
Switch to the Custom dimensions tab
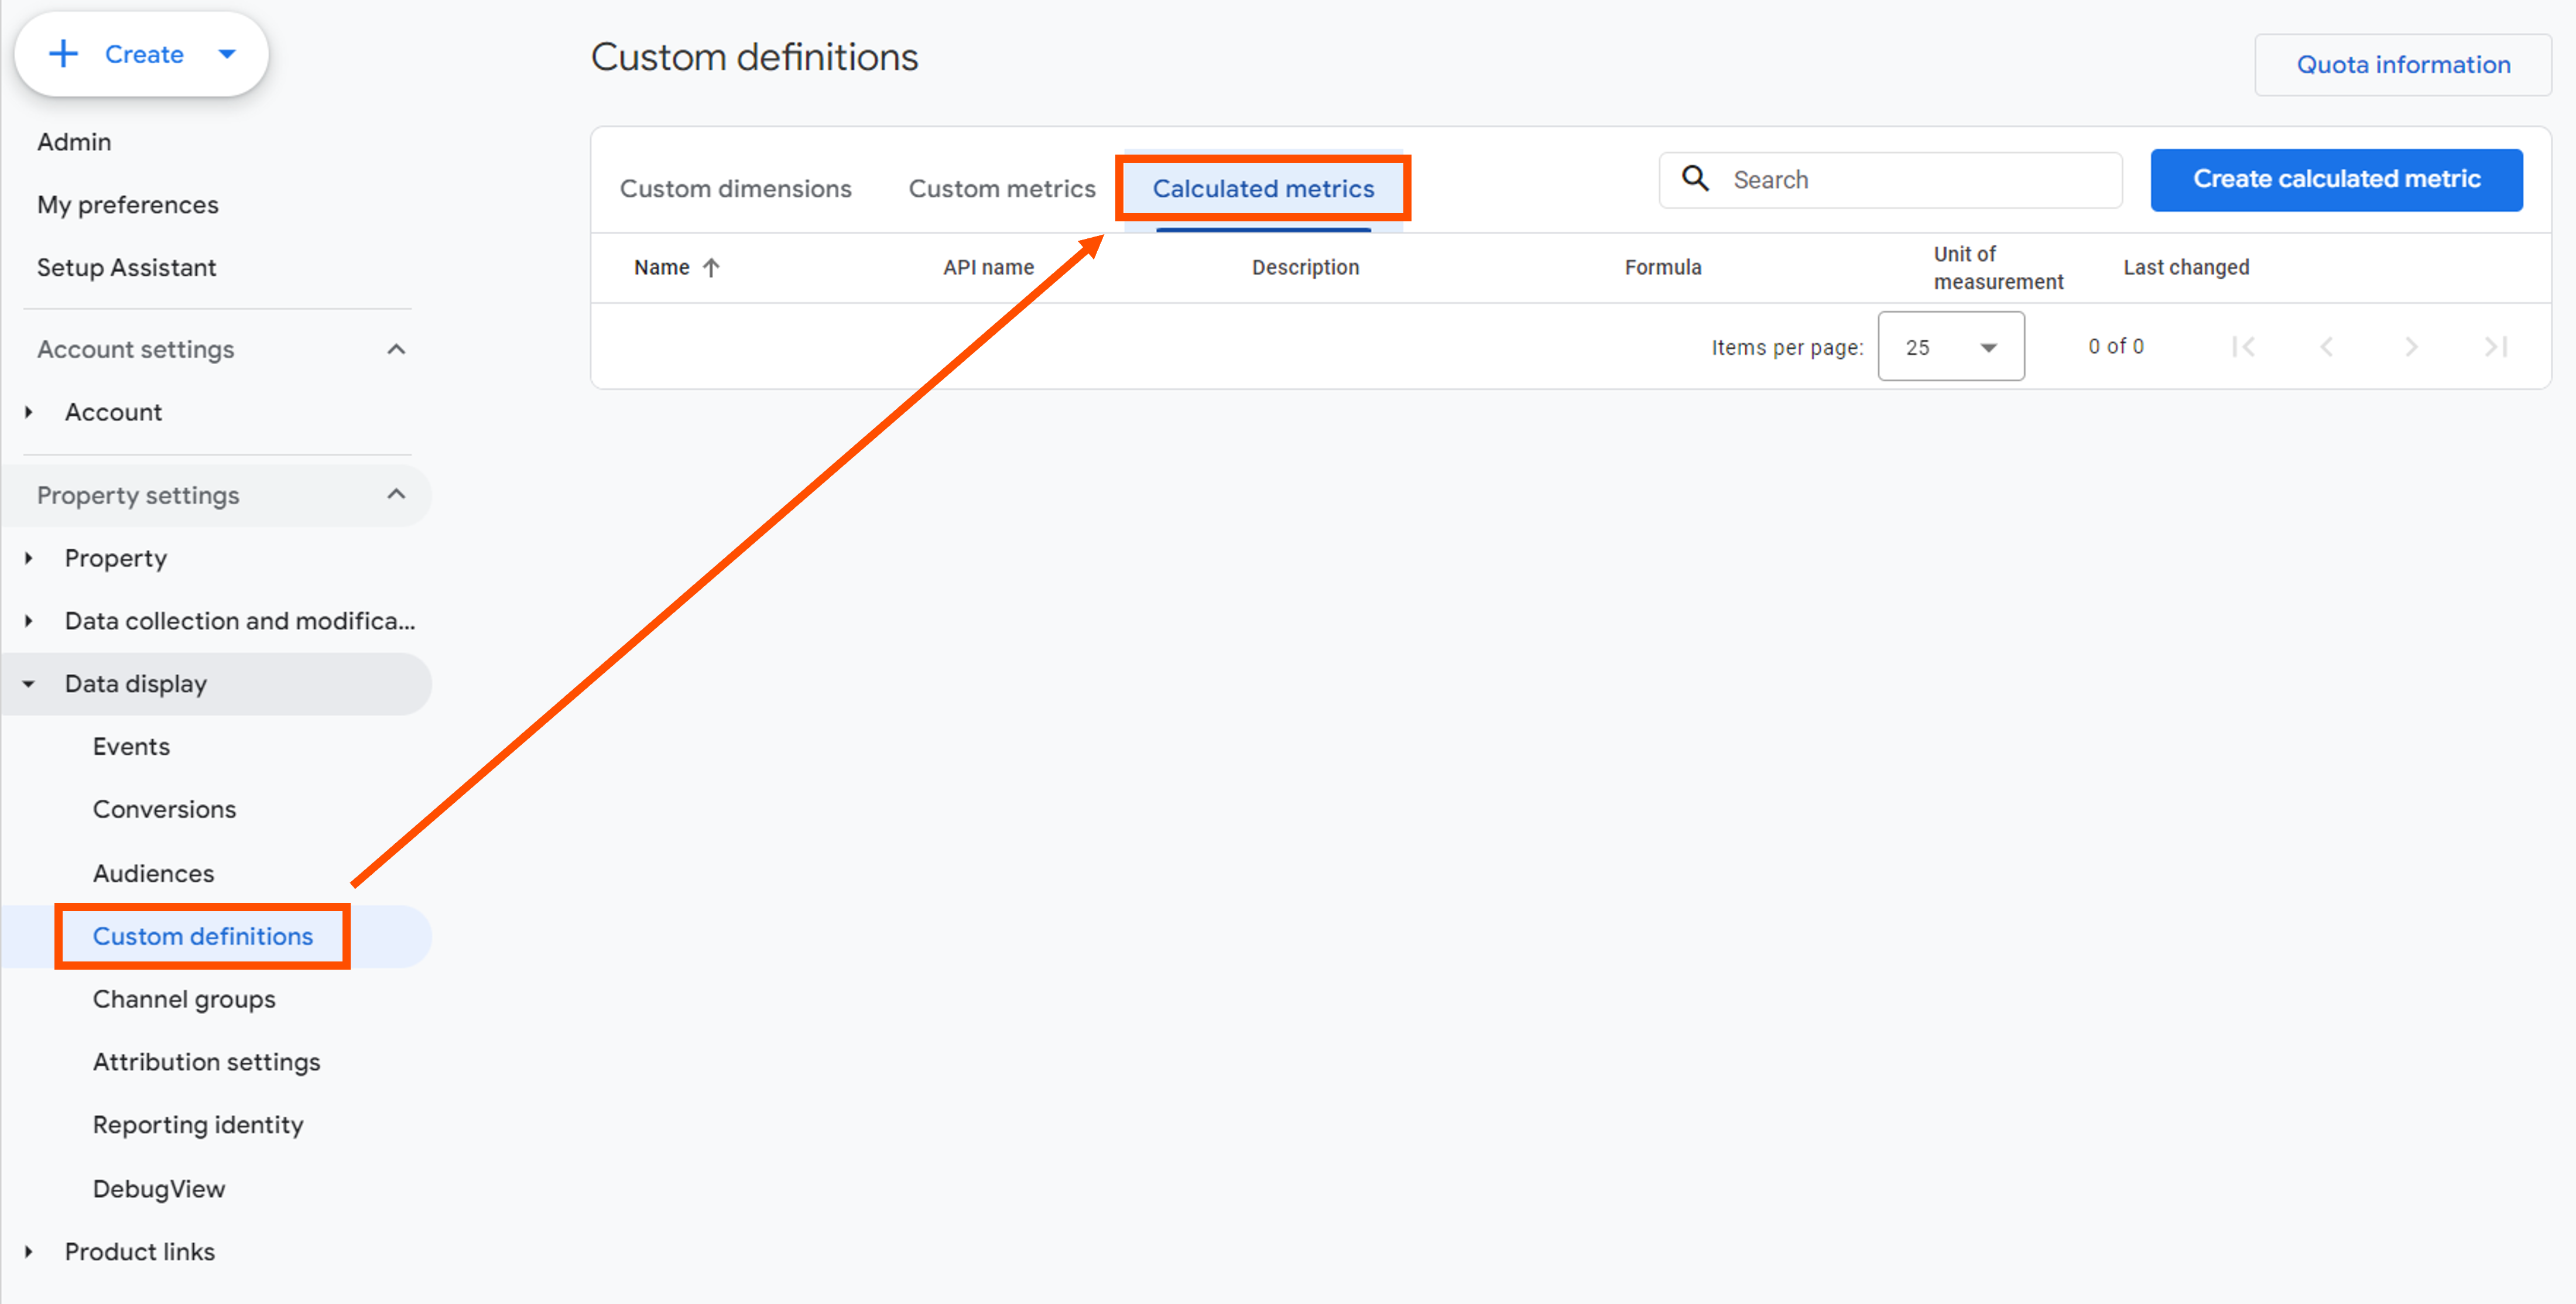[x=735, y=189]
